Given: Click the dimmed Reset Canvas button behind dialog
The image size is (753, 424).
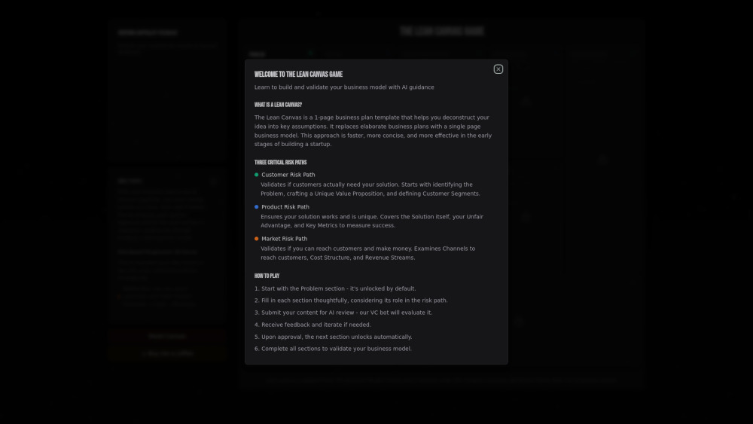Looking at the screenshot, I should 167,337.
